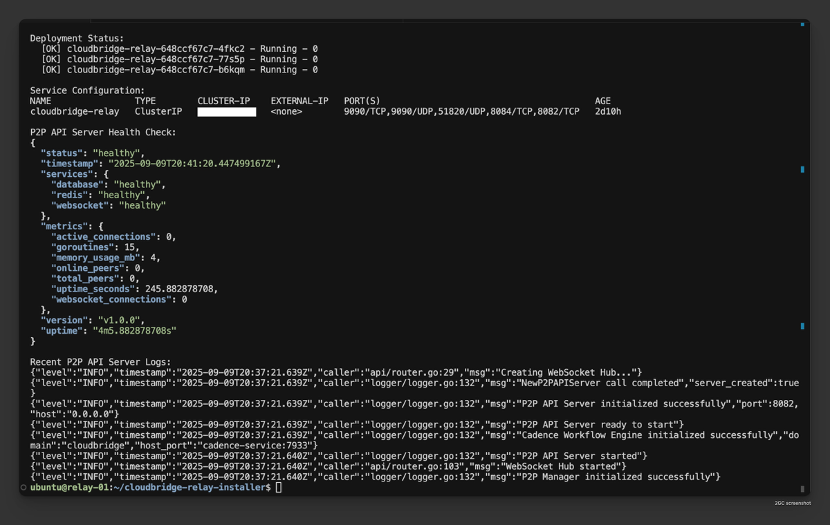Click the "Recent P2P API Server Logs:" heading
This screenshot has height=525, width=830.
coord(100,362)
